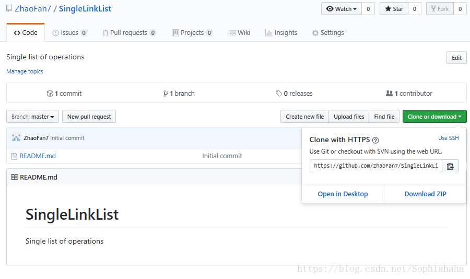The height and width of the screenshot is (279, 470).
Task: Click the help icon beside Clone with HTTPS
Action: (375, 140)
